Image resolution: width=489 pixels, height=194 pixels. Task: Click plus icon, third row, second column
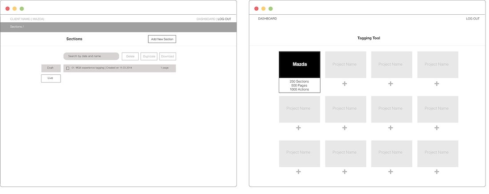(x=345, y=172)
